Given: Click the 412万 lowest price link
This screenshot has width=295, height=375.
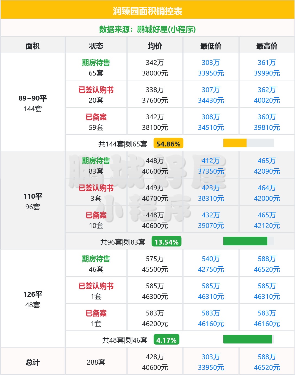Looking at the screenshot, I should point(211,161).
